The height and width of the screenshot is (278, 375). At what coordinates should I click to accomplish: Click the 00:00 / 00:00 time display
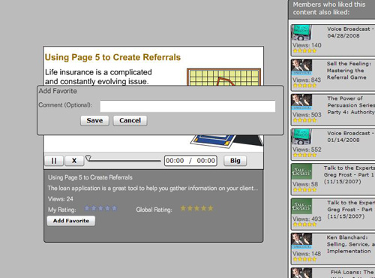pos(190,161)
